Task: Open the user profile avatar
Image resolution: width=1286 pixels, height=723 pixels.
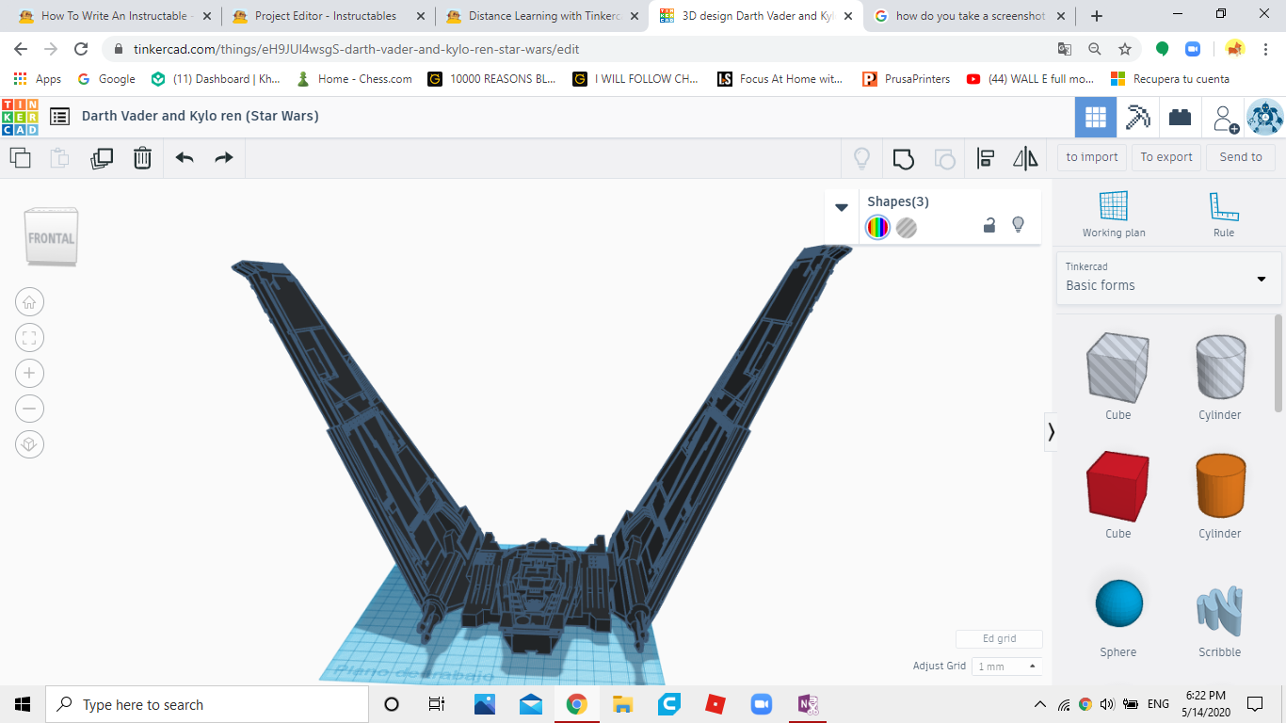Action: click(x=1265, y=118)
